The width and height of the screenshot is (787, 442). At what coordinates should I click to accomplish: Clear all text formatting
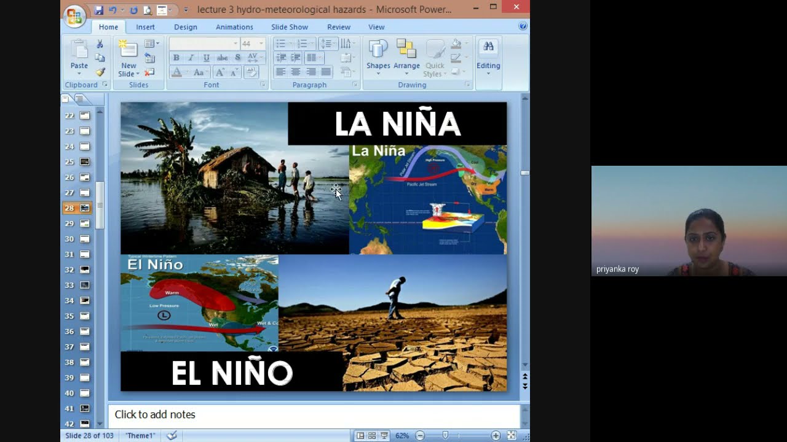point(251,72)
